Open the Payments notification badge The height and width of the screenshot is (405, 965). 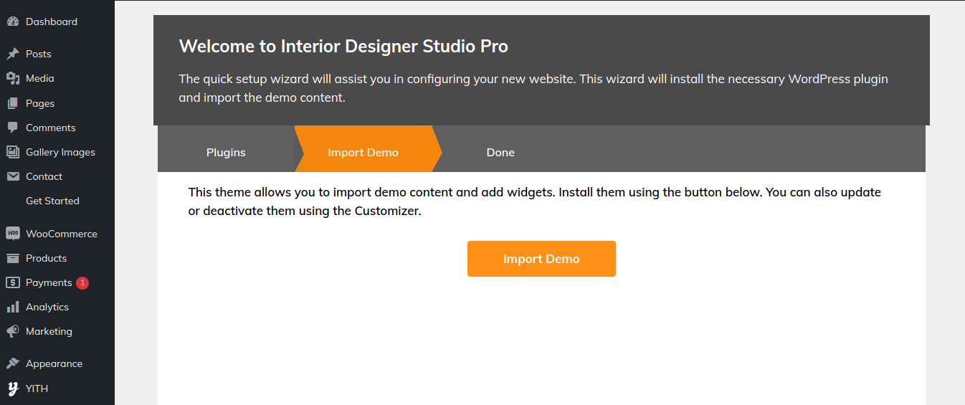click(82, 282)
